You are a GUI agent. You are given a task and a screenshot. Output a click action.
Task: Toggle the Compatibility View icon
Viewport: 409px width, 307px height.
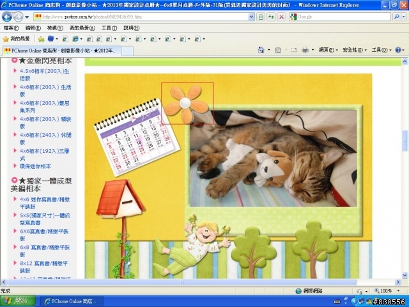261,17
